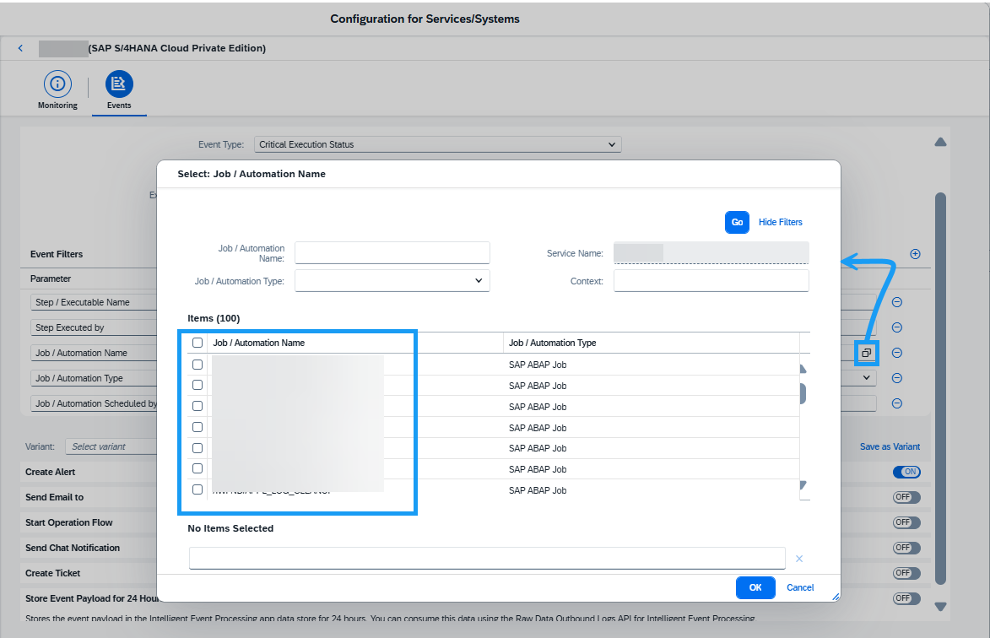Image resolution: width=990 pixels, height=638 pixels.
Task: Check the select-all checkbox in table header
Action: pyautogui.click(x=197, y=343)
